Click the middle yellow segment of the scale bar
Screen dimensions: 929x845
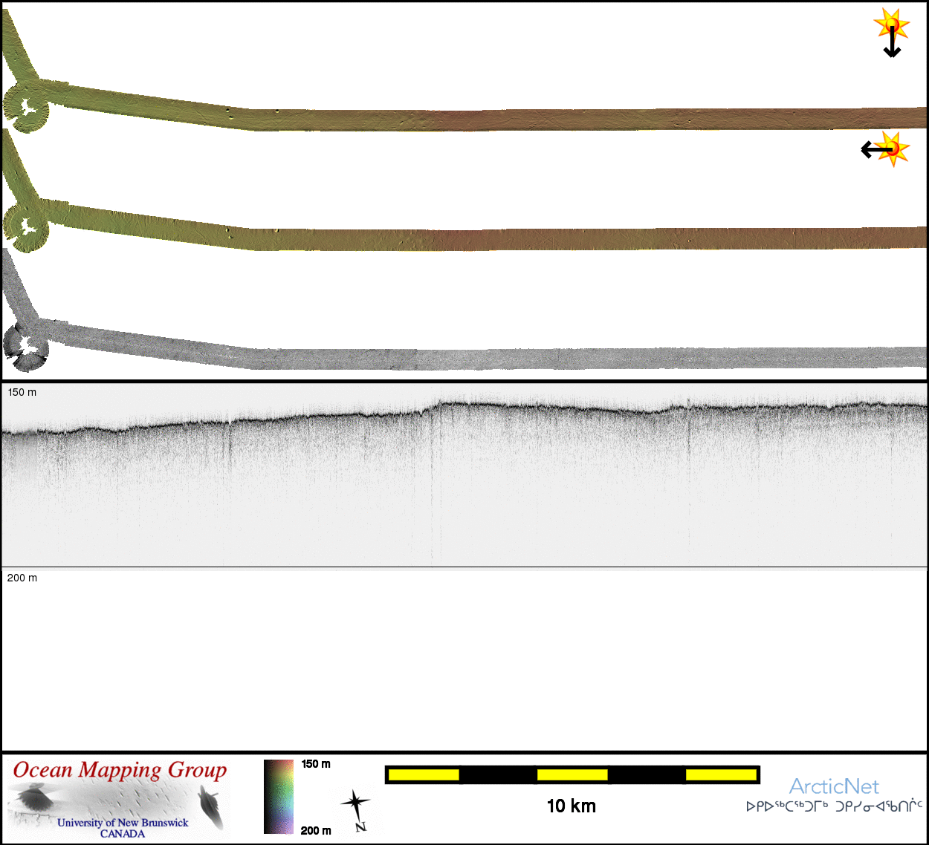click(572, 775)
